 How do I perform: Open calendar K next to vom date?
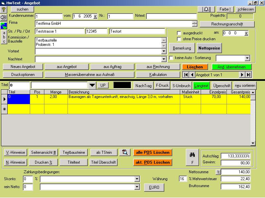[95, 16]
